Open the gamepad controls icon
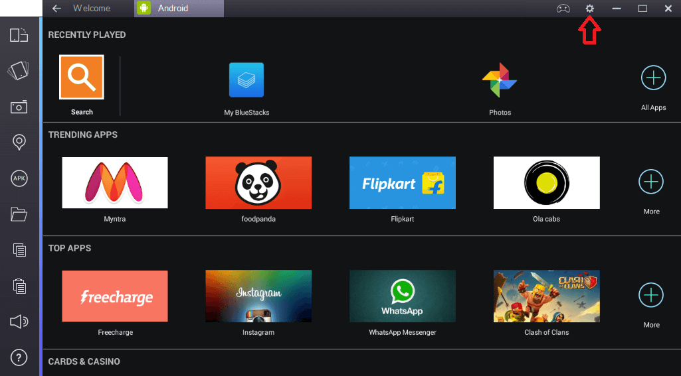This screenshot has width=681, height=376. point(563,8)
